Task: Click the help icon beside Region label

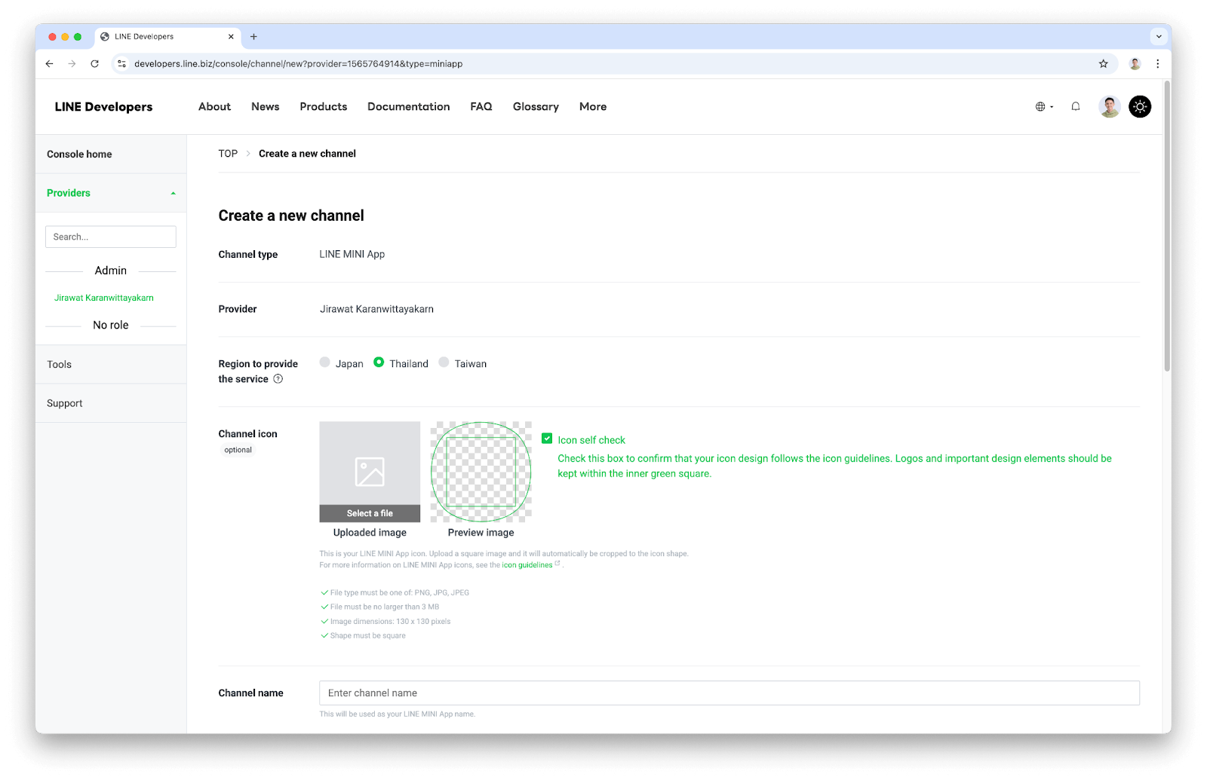Action: click(278, 379)
